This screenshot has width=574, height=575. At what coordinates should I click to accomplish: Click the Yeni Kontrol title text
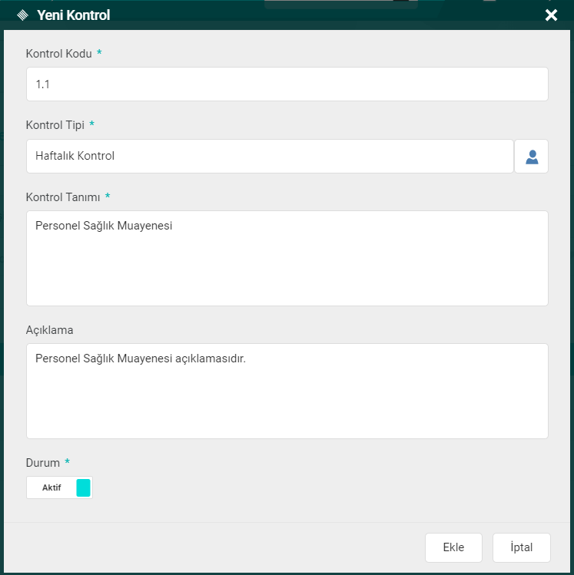coord(73,15)
